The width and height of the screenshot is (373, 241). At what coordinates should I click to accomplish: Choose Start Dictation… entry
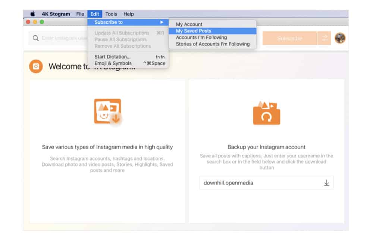(128, 57)
